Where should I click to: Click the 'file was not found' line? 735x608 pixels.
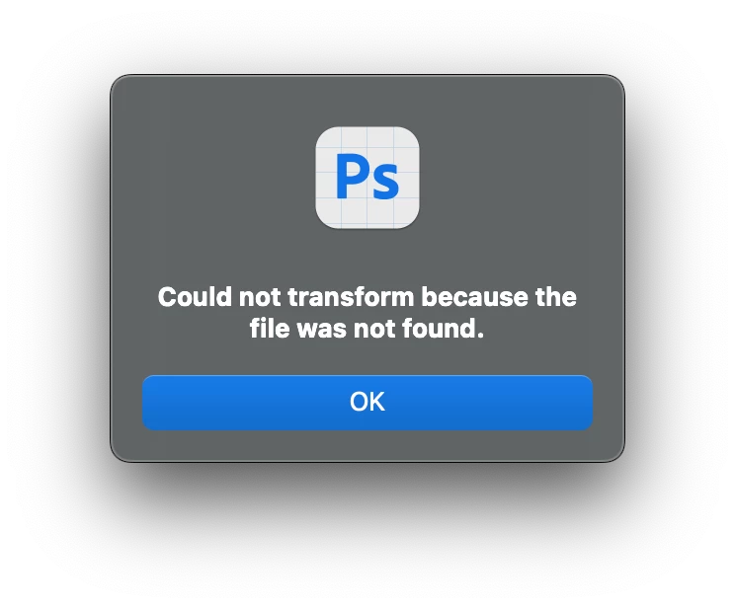point(367,329)
